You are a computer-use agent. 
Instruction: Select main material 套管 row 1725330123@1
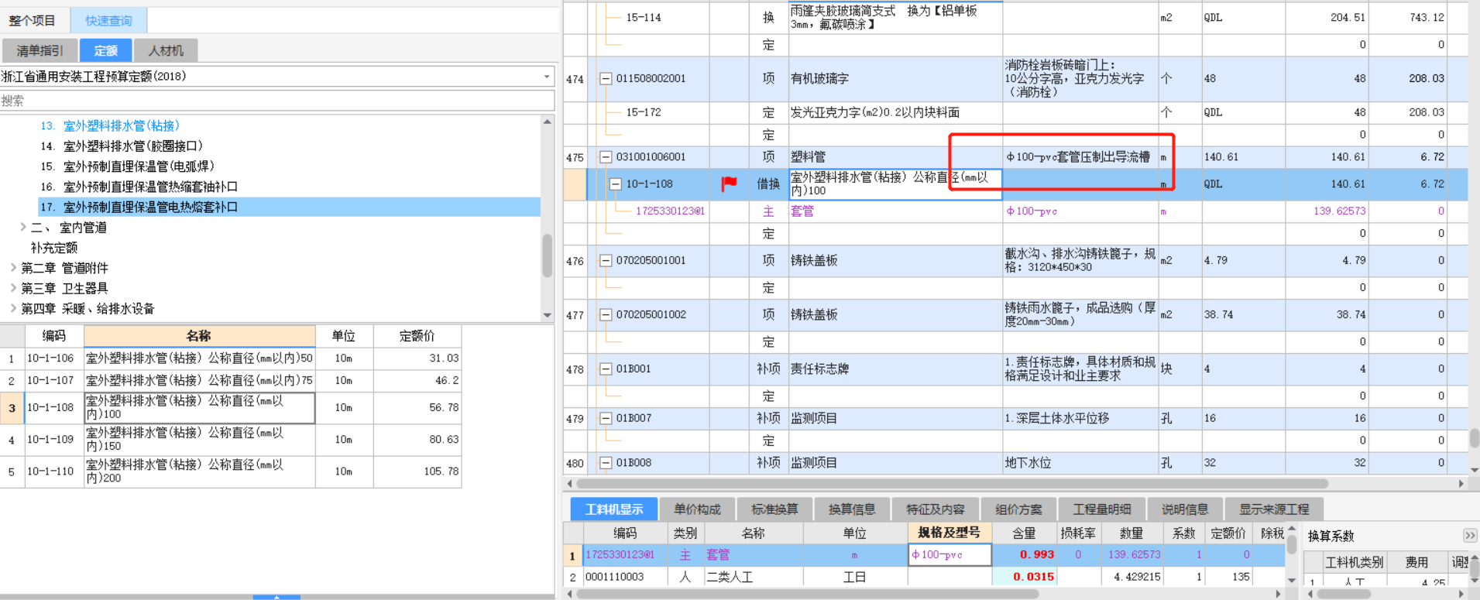1015,211
